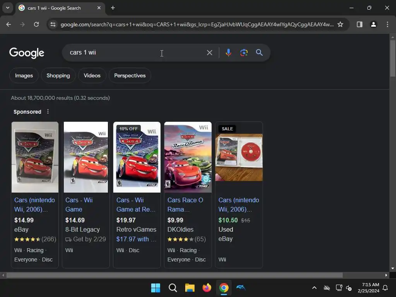The width and height of the screenshot is (396, 297).
Task: Open the Sponsored three-dot options
Action: coord(48,112)
